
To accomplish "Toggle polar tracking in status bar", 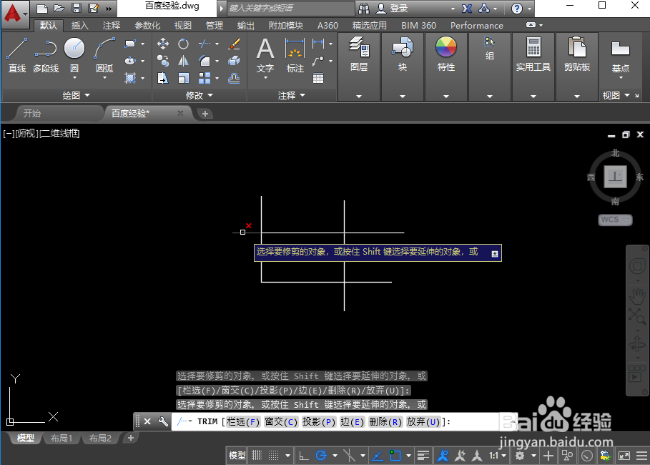I will click(321, 456).
